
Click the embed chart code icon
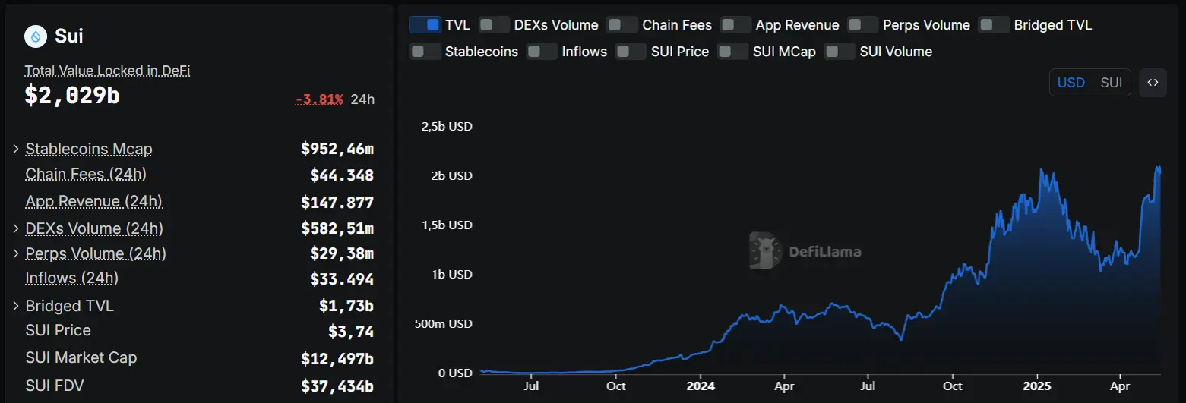click(1153, 83)
